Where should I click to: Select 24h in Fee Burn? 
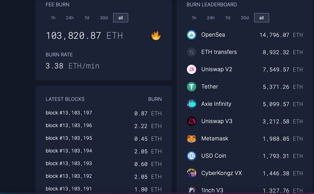pyautogui.click(x=70, y=18)
